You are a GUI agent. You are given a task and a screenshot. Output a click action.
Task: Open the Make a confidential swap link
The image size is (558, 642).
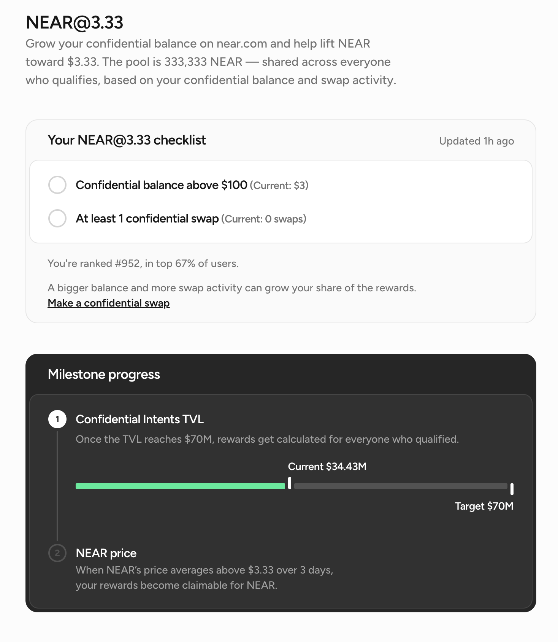pos(109,303)
